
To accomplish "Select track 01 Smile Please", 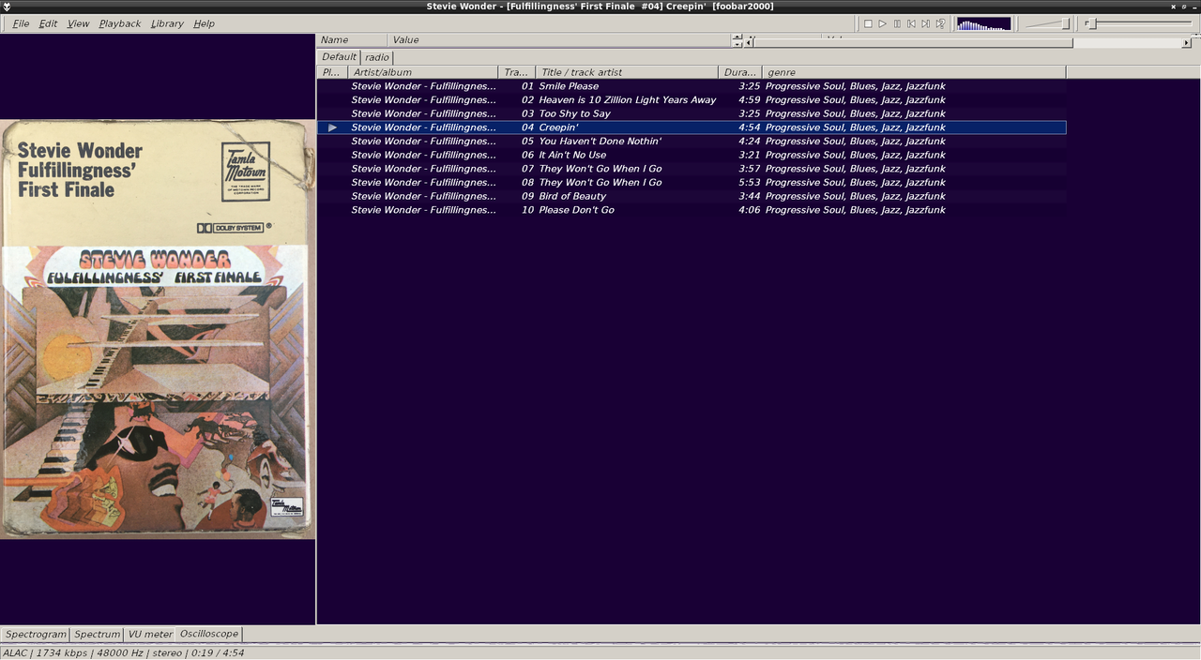I will 692,86.
